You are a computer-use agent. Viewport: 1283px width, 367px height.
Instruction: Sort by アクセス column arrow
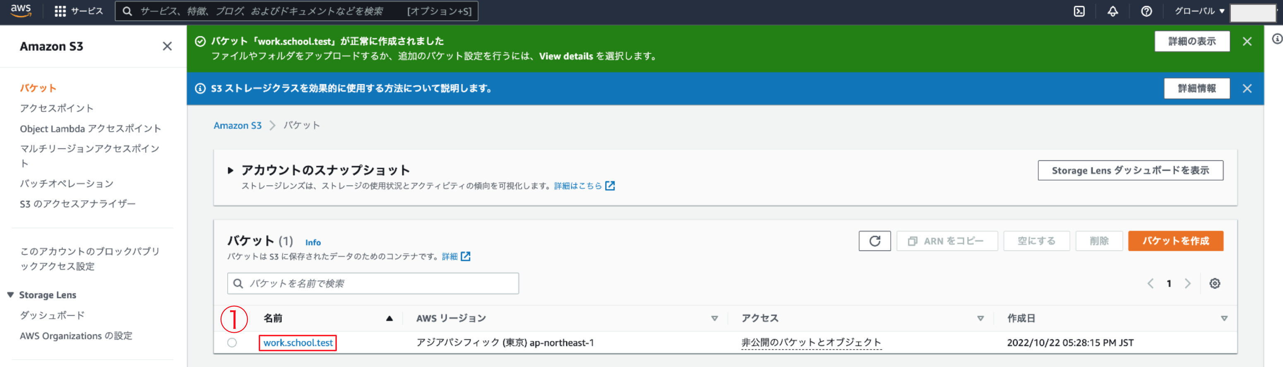point(981,318)
